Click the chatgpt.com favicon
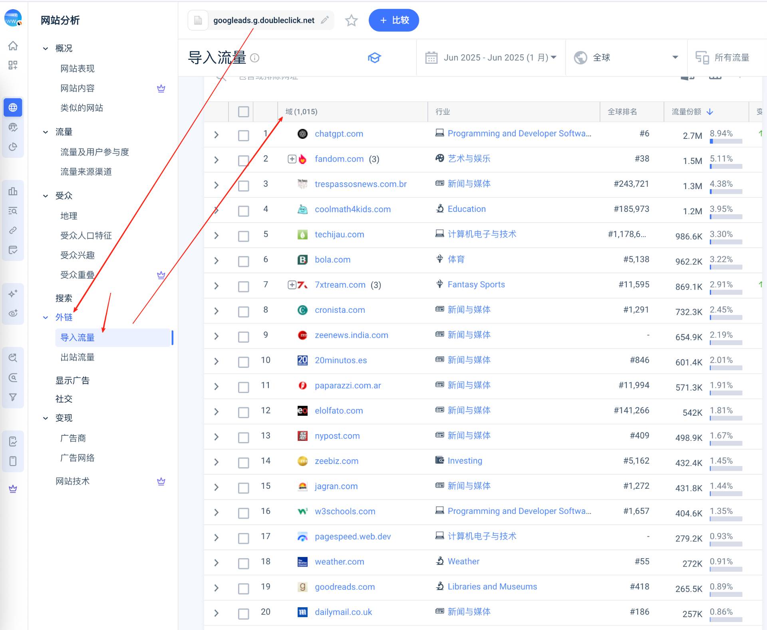767x630 pixels. [302, 134]
